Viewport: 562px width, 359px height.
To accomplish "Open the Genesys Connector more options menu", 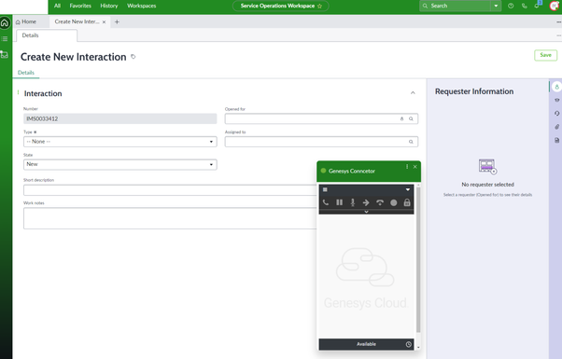I will coord(407,167).
